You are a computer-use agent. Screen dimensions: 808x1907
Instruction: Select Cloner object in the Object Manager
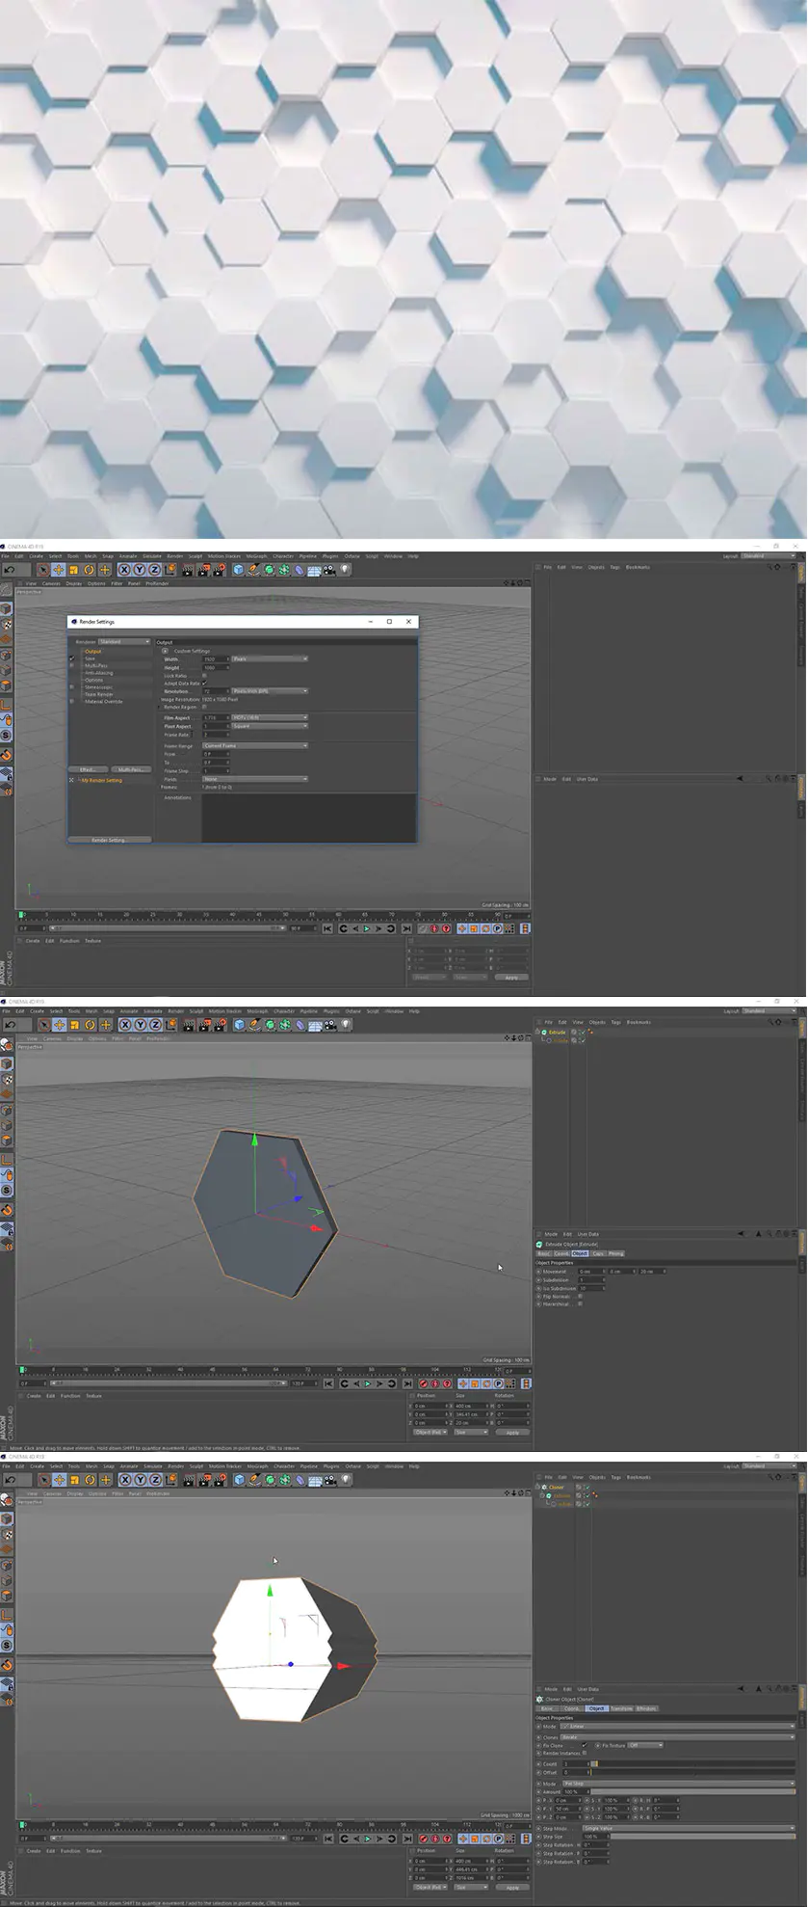pos(557,1487)
